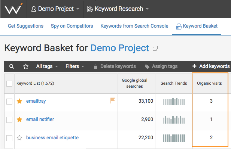Open the Filters dropdown
The image size is (231, 149).
(x=75, y=66)
